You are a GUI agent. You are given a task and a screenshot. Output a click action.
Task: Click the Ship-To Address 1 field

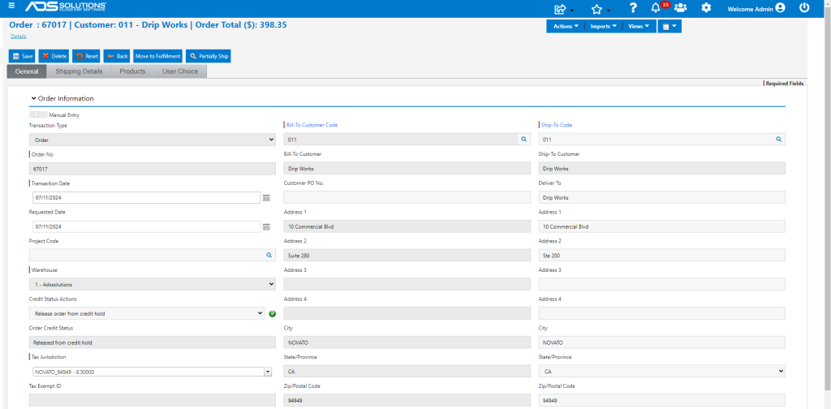click(662, 226)
